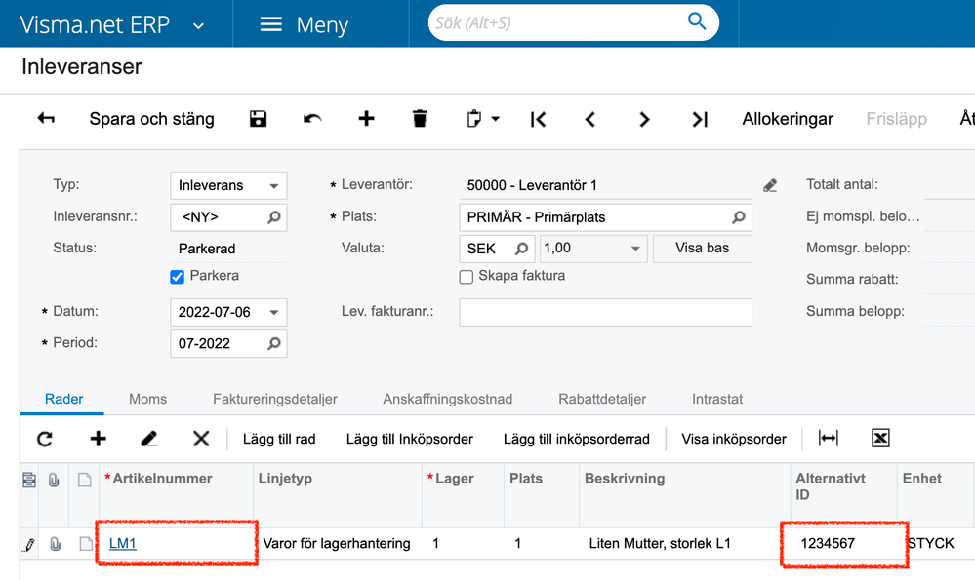
Task: Edit supplier via the pencil icon
Action: pos(770,185)
